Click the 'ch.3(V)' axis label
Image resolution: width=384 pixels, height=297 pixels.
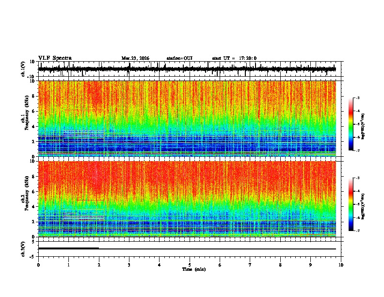(x=23, y=249)
